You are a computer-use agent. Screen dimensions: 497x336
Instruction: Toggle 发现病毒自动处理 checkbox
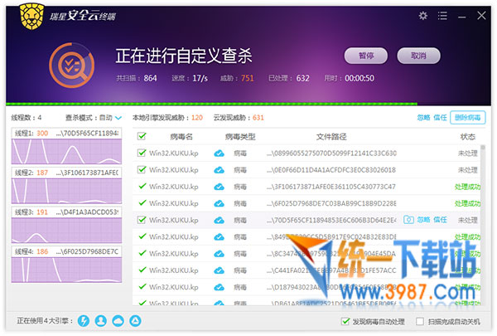[x=345, y=321]
